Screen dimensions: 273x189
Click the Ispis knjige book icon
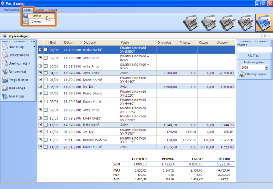5,96
